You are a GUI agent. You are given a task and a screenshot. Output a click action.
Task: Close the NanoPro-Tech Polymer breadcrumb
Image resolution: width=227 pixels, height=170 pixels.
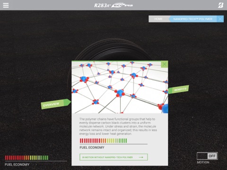pos(220,19)
